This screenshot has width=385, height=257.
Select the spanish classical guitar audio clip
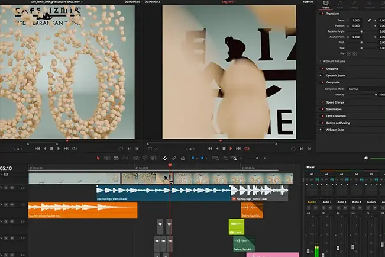[83, 210]
